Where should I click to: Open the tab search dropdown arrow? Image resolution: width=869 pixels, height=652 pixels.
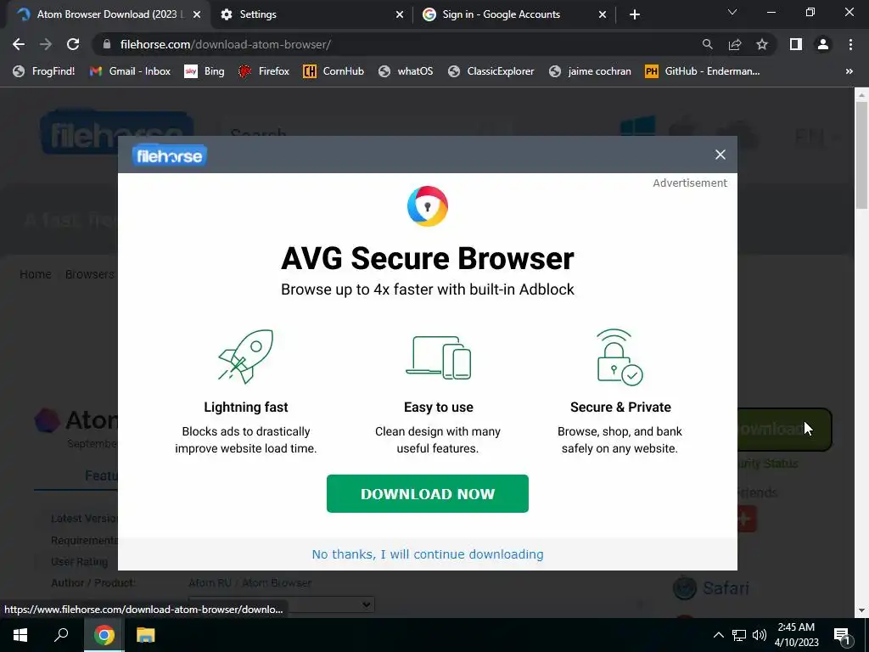pos(732,12)
